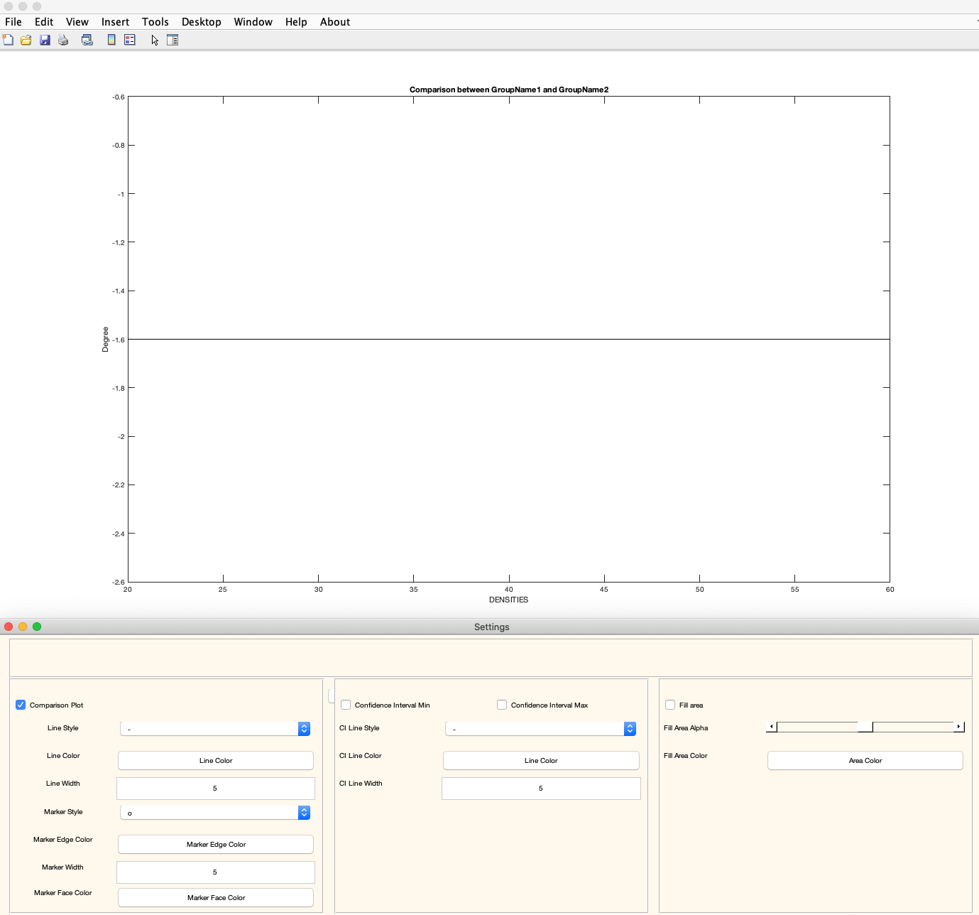Open a saved figure file
979x915 pixels.
coord(26,40)
